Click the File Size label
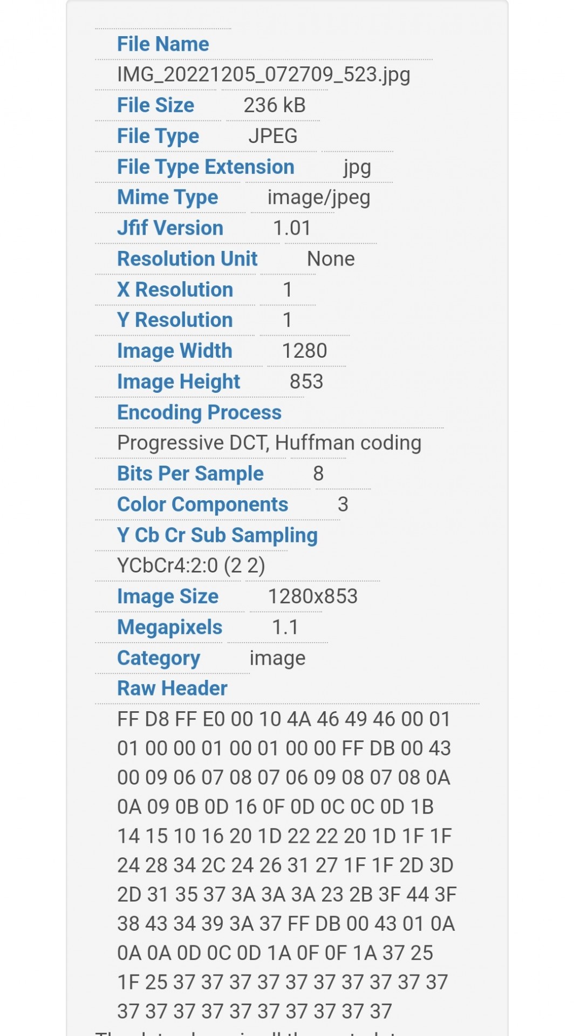This screenshot has height=1036, width=574. (x=155, y=105)
